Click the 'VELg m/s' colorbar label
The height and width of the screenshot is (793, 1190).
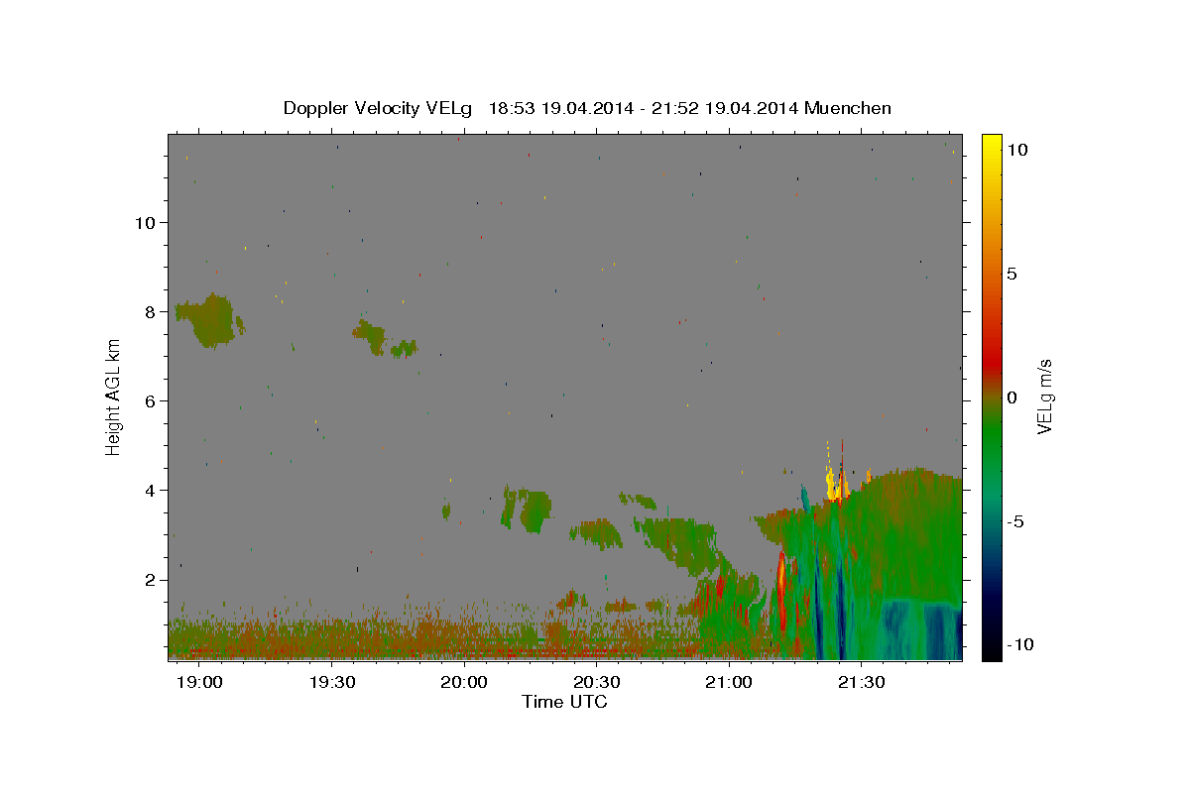(1043, 397)
